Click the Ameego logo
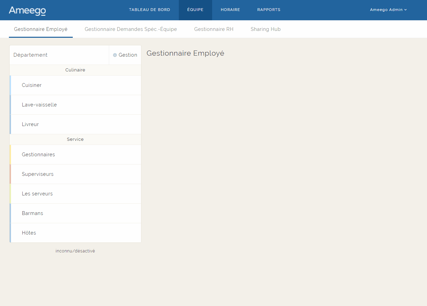The width and height of the screenshot is (427, 306). [x=27, y=10]
